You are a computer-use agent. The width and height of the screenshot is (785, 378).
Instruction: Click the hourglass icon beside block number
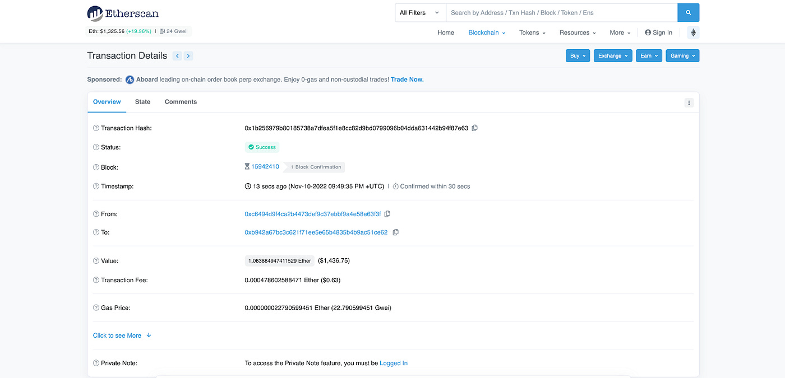point(247,167)
